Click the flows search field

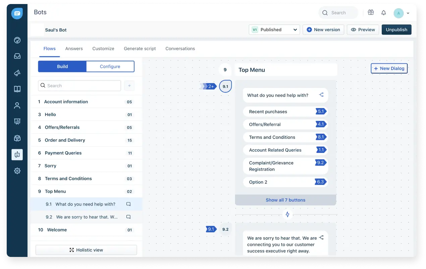[79, 86]
